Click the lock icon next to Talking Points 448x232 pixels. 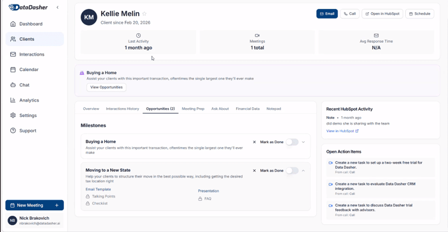pyautogui.click(x=88, y=196)
